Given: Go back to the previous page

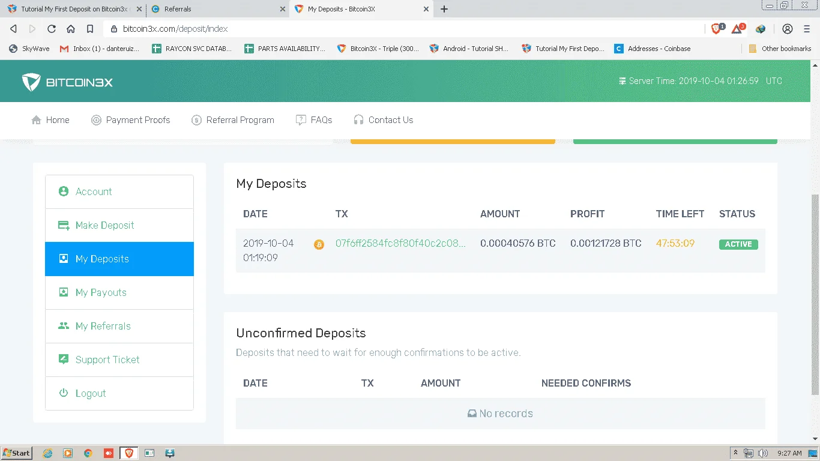Looking at the screenshot, I should [x=14, y=29].
